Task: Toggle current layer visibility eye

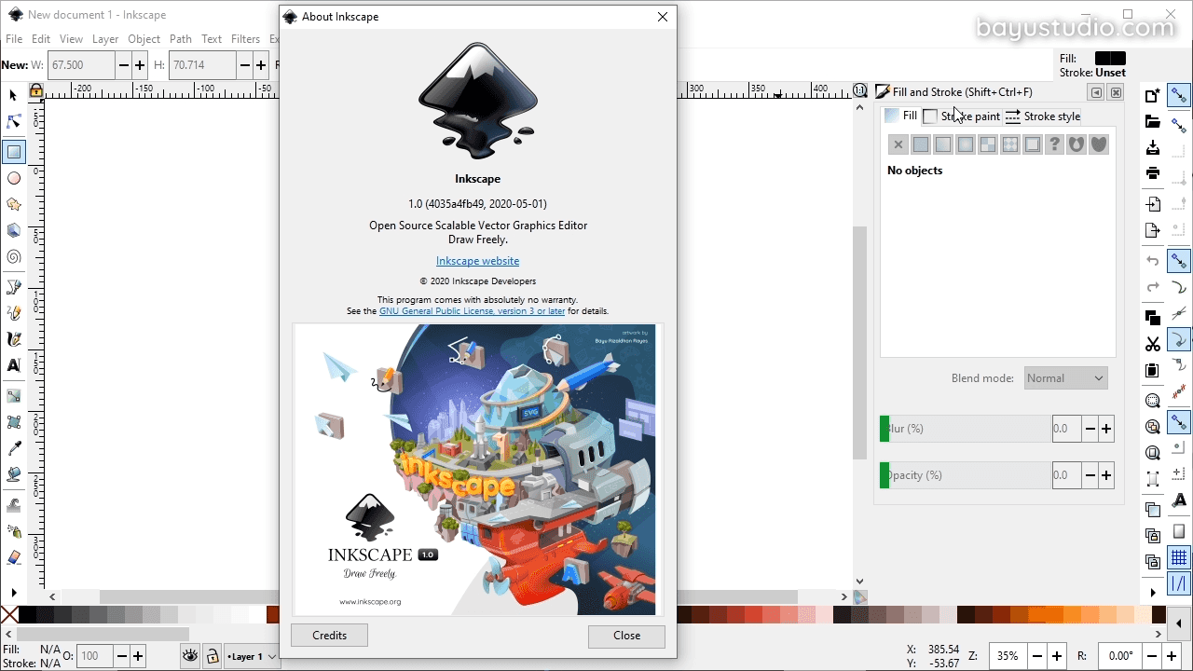Action: [x=190, y=656]
